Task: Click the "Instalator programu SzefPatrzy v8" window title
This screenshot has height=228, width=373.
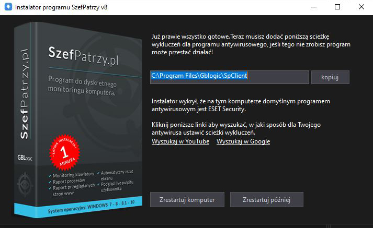Action: [x=61, y=7]
